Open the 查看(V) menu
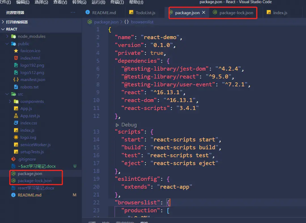 pyautogui.click(x=60, y=2)
